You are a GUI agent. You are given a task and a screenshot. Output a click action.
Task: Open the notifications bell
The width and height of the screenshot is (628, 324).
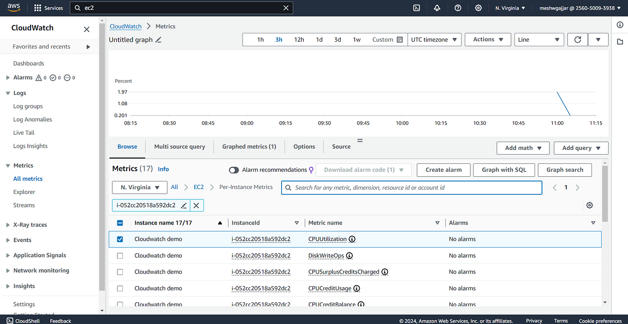(437, 8)
